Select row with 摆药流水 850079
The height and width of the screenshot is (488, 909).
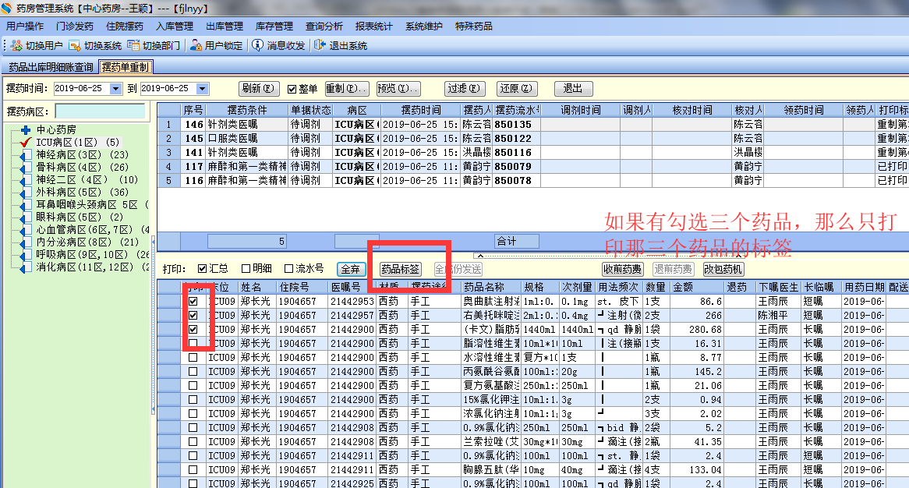click(x=532, y=166)
